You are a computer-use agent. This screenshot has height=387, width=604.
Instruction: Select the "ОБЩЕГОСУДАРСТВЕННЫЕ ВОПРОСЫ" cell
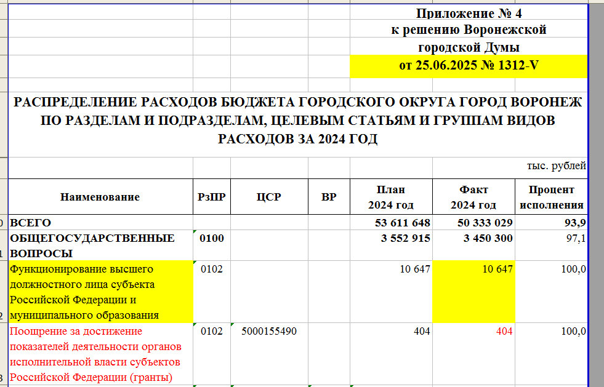click(x=100, y=245)
